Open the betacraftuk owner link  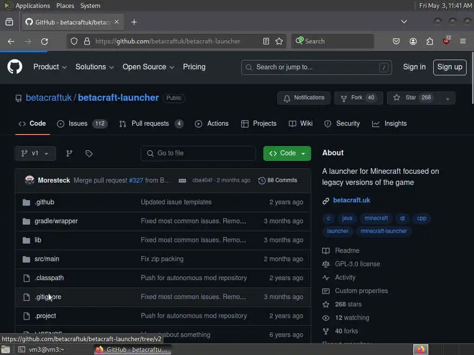(x=49, y=98)
